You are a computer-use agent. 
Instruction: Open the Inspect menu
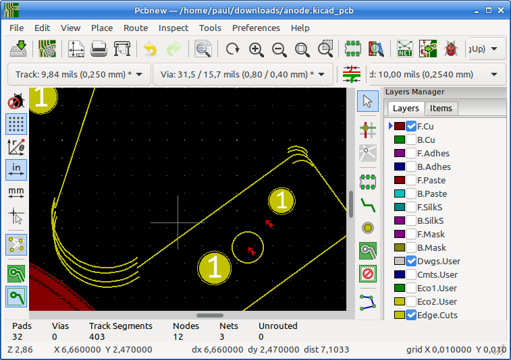point(173,28)
